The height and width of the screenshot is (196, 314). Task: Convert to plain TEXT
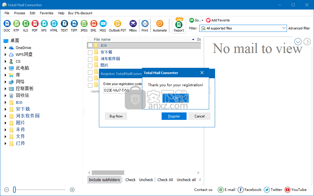pyautogui.click(x=64, y=24)
